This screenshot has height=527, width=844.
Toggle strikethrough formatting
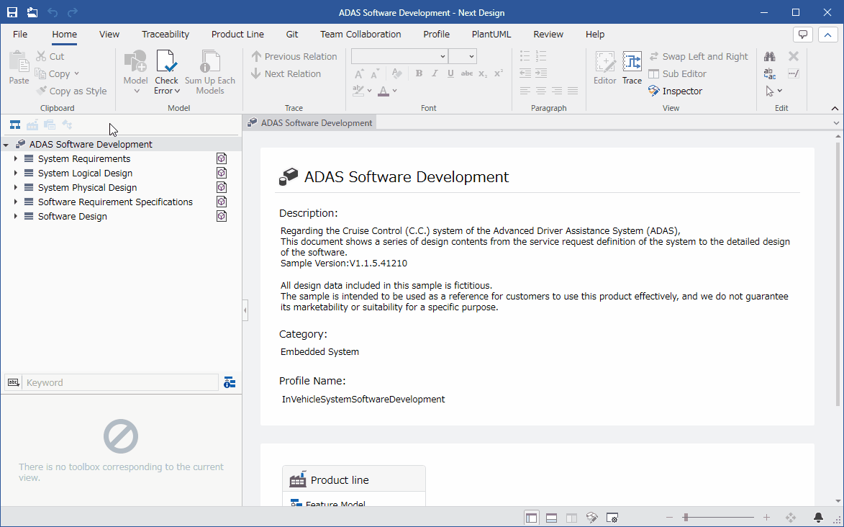[467, 74]
